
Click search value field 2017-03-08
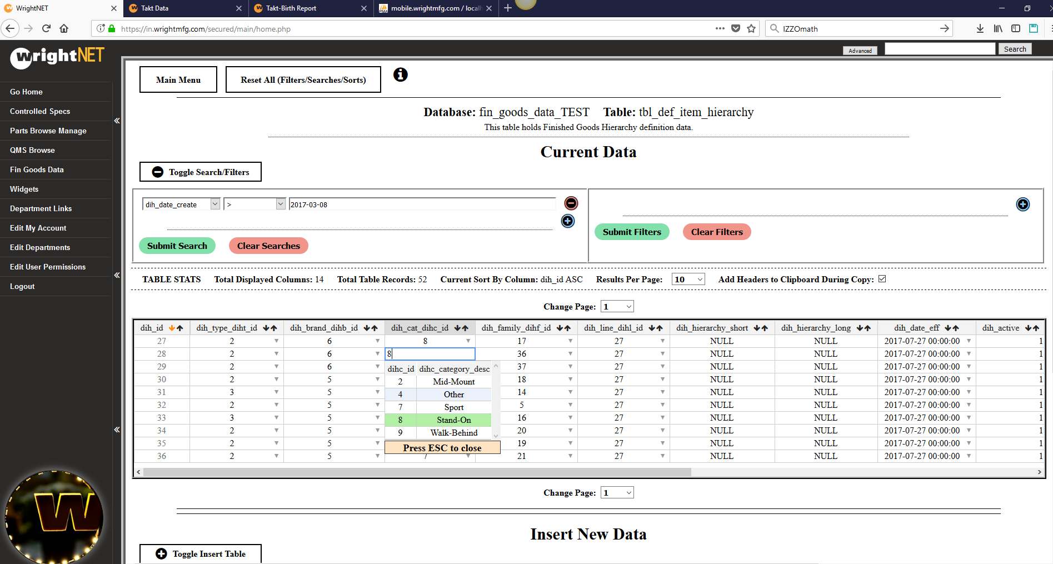[x=422, y=204]
